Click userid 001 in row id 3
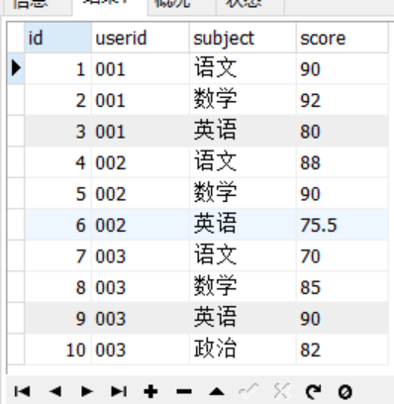 pos(141,131)
